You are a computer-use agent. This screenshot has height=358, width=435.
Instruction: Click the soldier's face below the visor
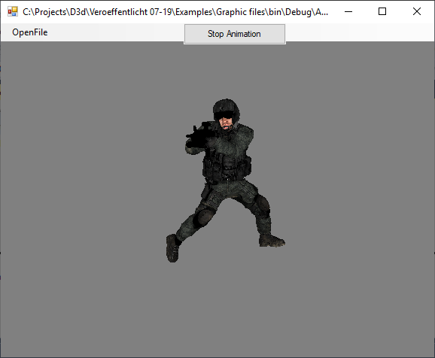coord(227,123)
